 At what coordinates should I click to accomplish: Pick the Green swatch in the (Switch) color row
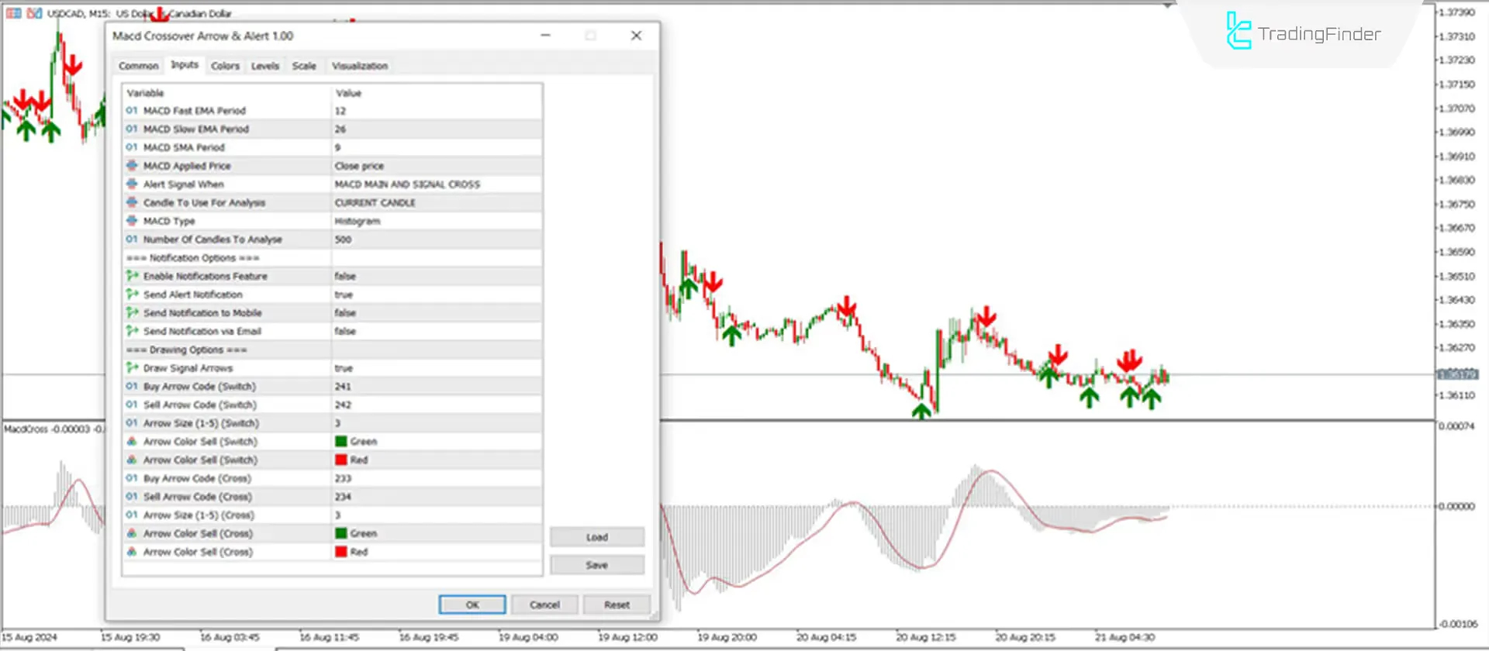click(x=340, y=442)
